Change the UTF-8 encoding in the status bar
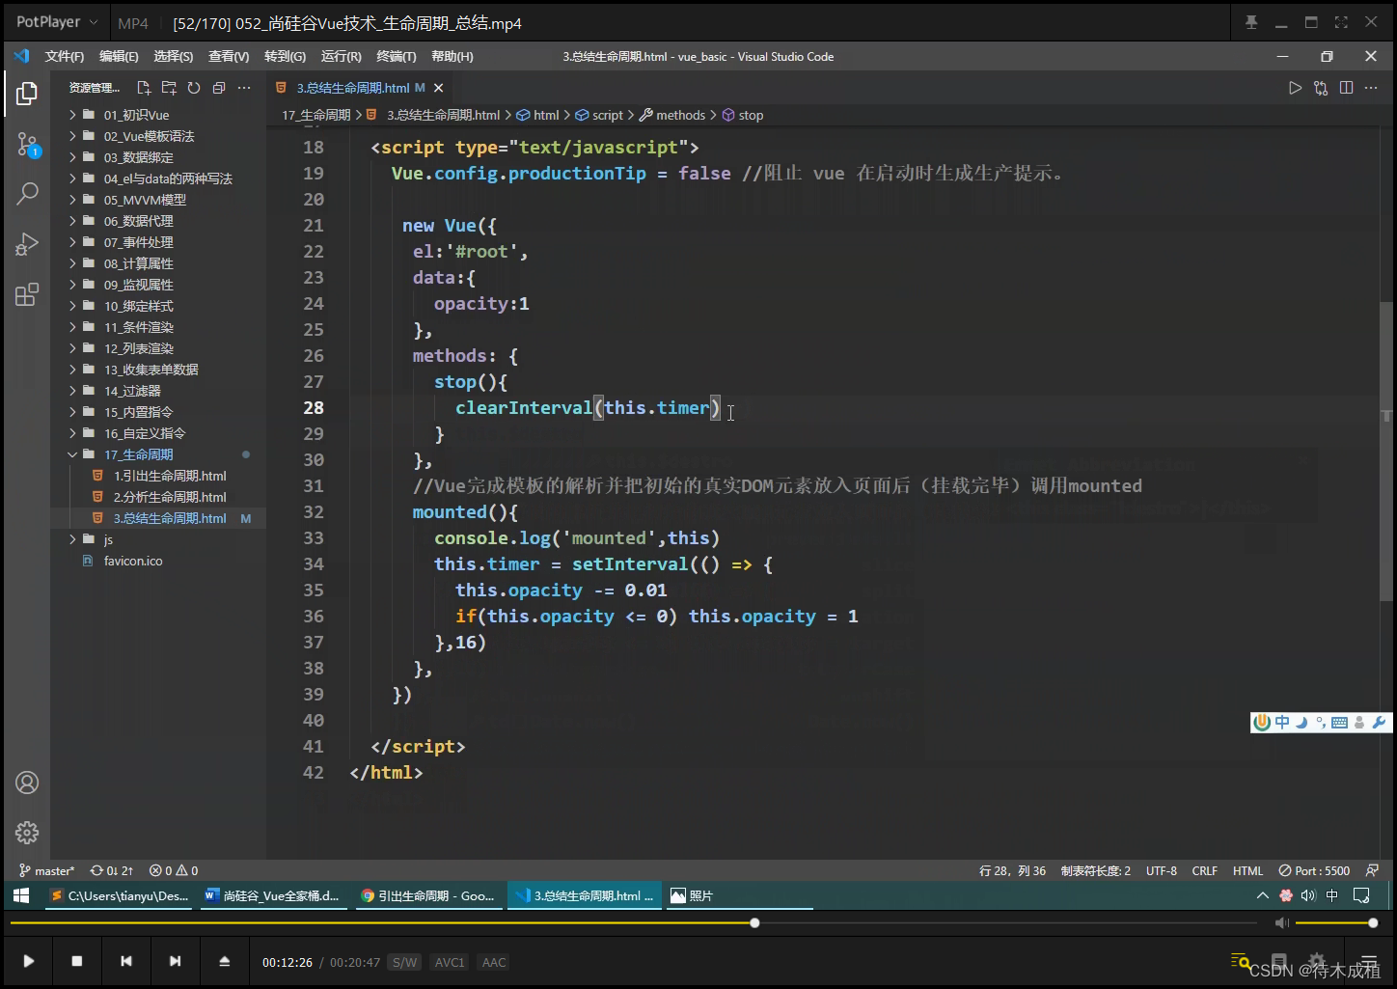The height and width of the screenshot is (989, 1397). pyautogui.click(x=1162, y=870)
